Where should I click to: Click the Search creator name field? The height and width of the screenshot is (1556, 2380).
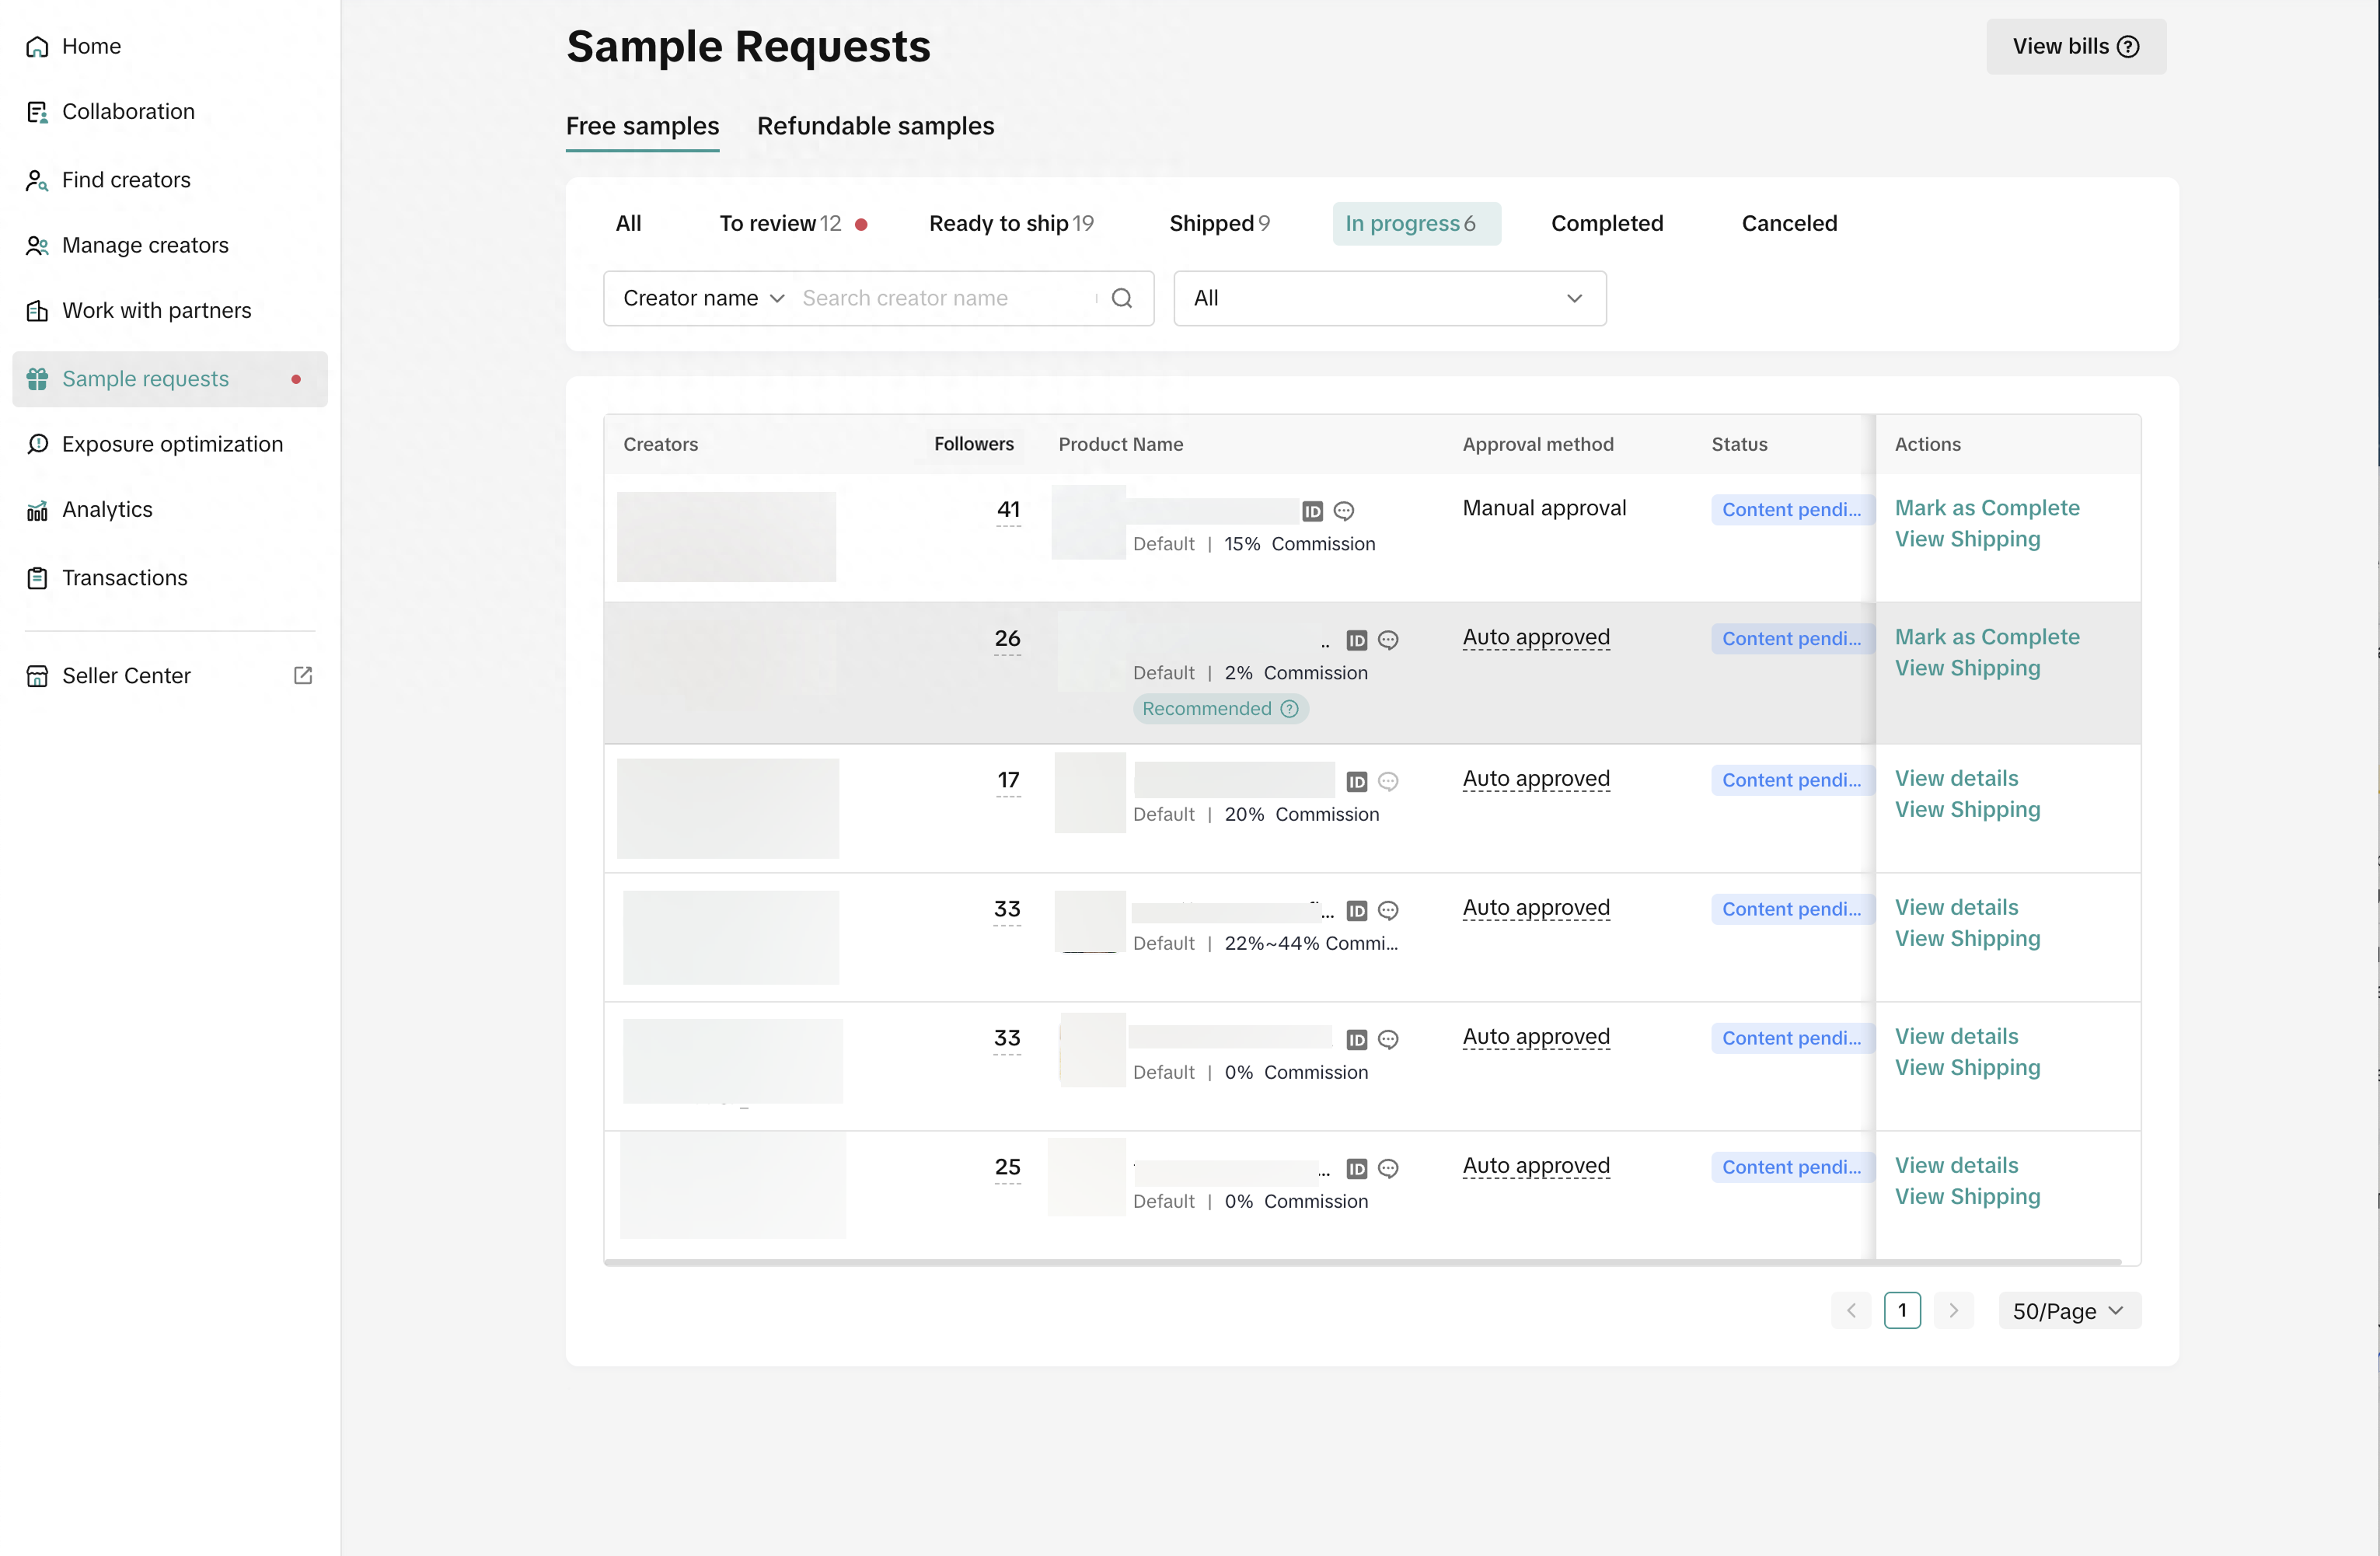945,298
